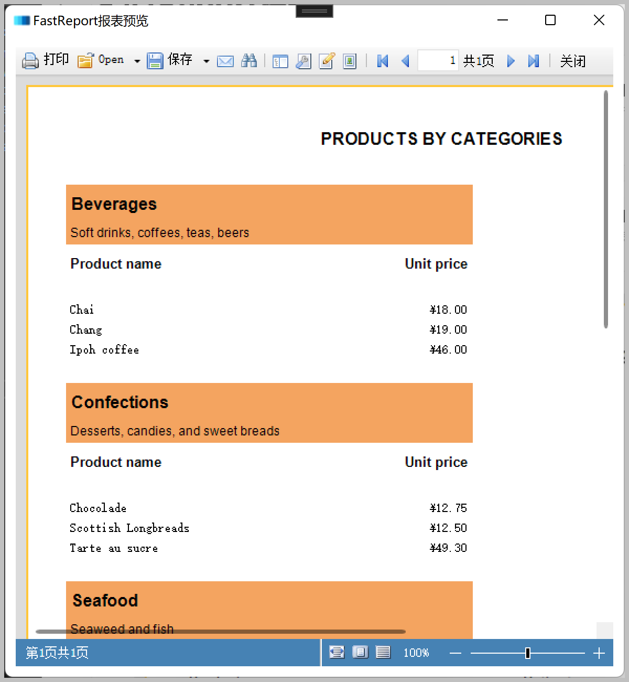Click the Seafood category heading
The image size is (629, 682).
[x=105, y=600]
